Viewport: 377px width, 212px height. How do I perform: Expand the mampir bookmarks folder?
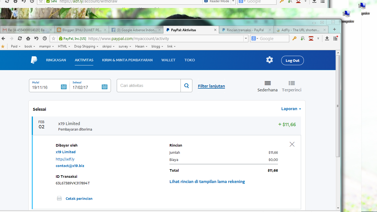point(46,46)
